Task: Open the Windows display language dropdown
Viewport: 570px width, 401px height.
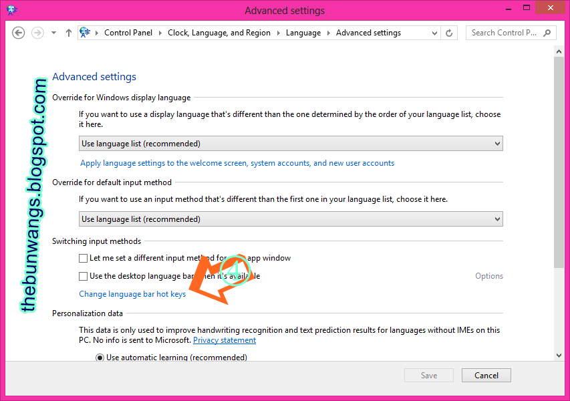Action: [x=497, y=143]
